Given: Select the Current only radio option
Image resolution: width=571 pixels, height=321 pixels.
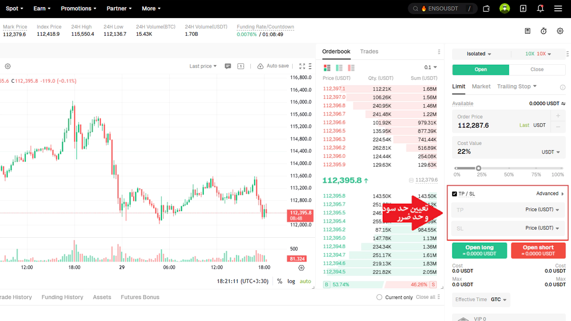Looking at the screenshot, I should 379,297.
